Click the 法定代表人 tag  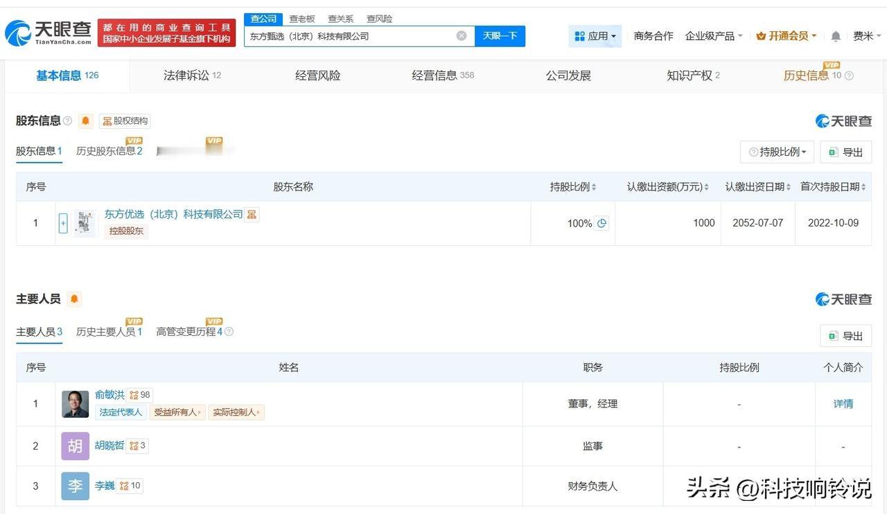point(121,412)
